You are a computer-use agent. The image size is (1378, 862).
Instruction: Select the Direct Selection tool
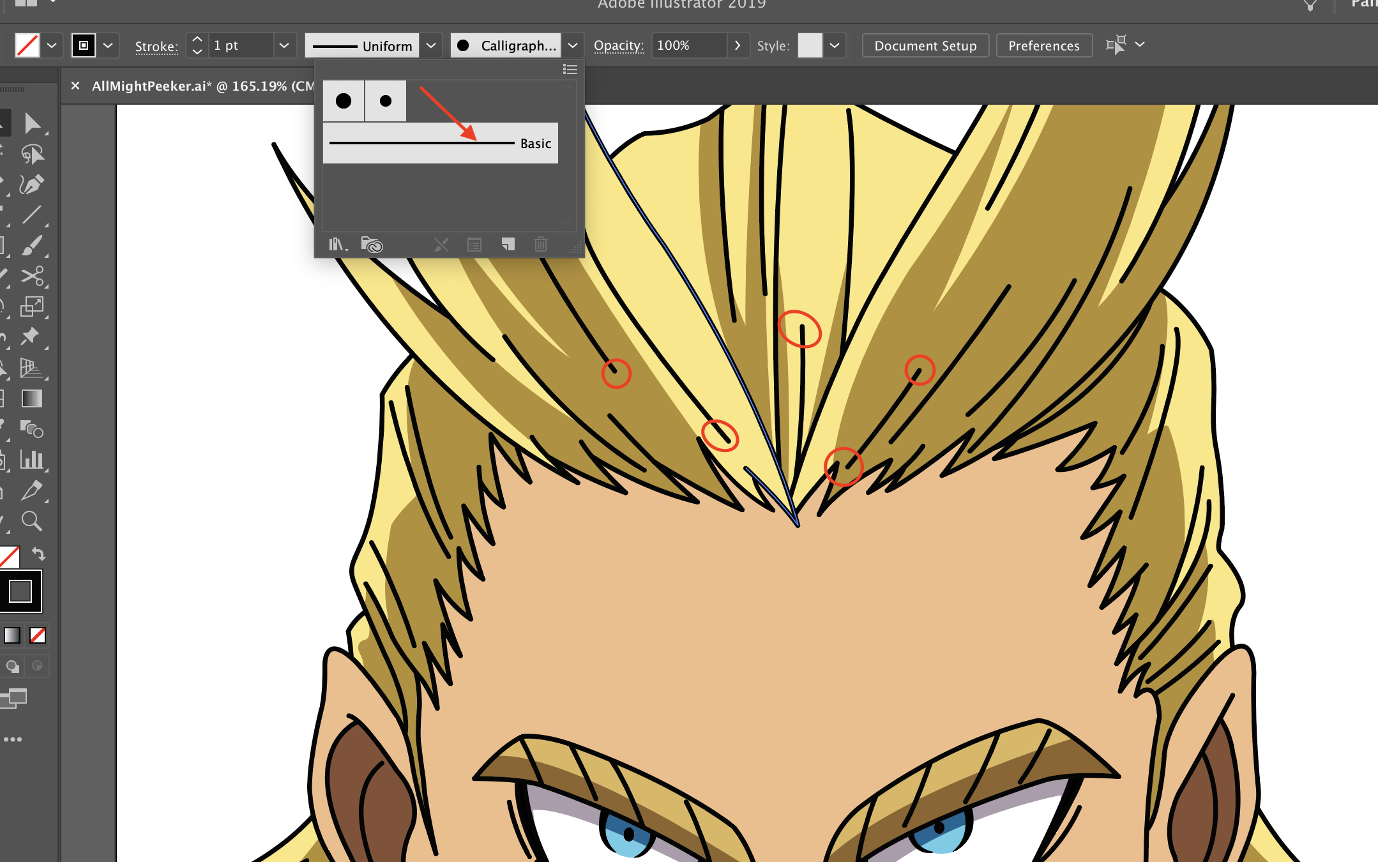pos(32,123)
